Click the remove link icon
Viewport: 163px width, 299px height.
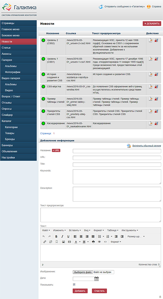51,242
